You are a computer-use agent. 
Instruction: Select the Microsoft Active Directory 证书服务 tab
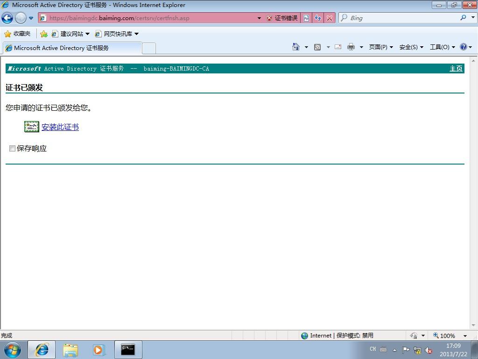click(x=72, y=48)
